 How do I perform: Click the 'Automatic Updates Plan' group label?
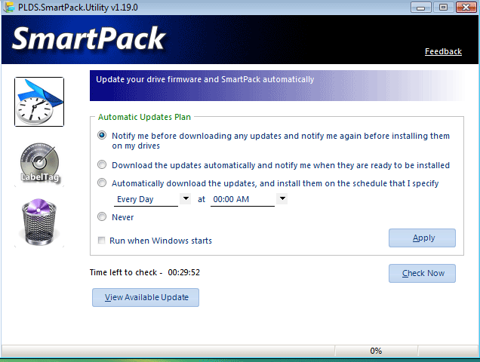[144, 117]
